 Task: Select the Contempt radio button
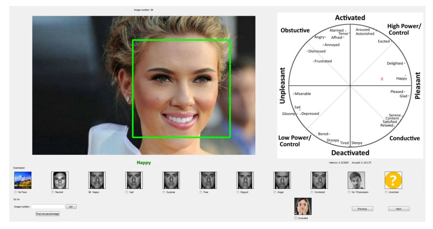tap(312, 192)
